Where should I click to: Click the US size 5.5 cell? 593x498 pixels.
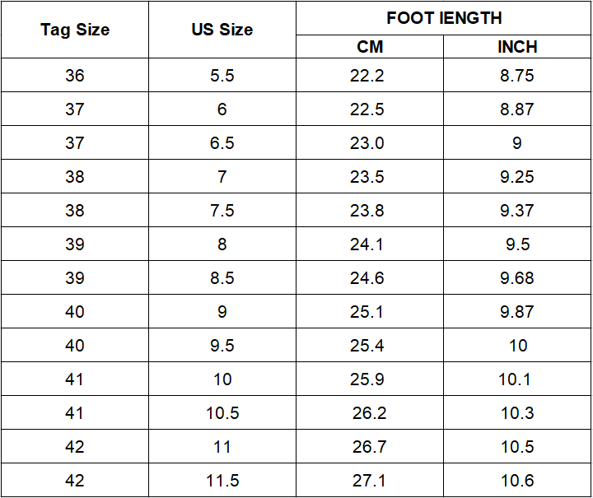pyautogui.click(x=222, y=76)
